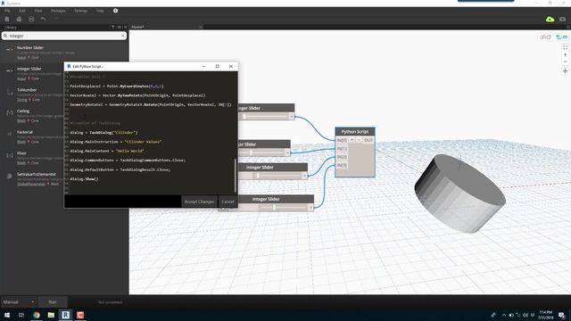
Task: Open the Edit menu
Action: 22,11
